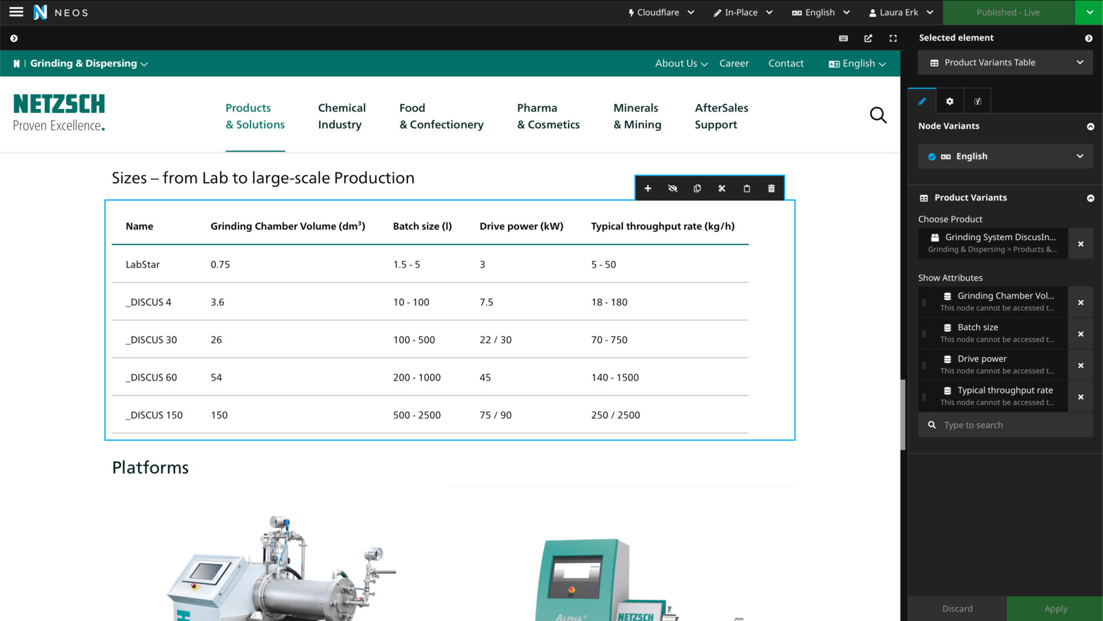The width and height of the screenshot is (1103, 621).
Task: Click the Typical throughput rate column header
Action: (662, 226)
